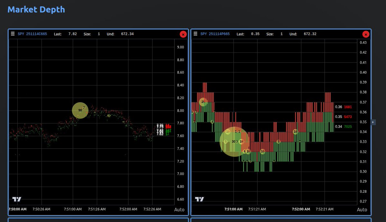
Task: Close the SPY 251114P665 chart panel
Action: (366, 34)
